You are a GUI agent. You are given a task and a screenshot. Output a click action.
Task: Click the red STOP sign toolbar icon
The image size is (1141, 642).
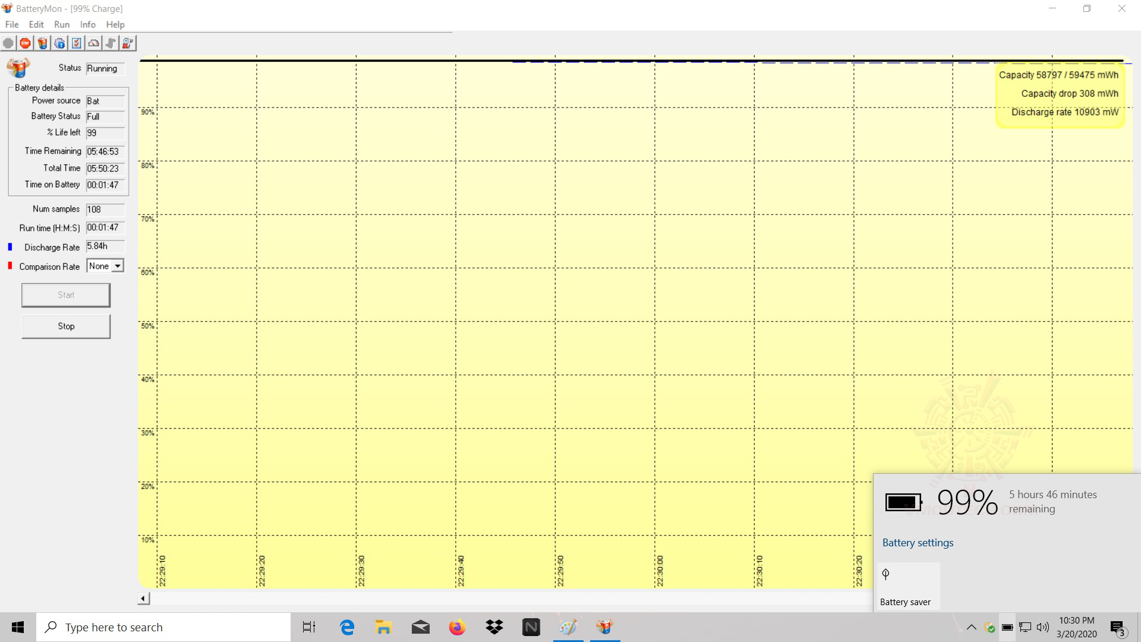tap(25, 43)
